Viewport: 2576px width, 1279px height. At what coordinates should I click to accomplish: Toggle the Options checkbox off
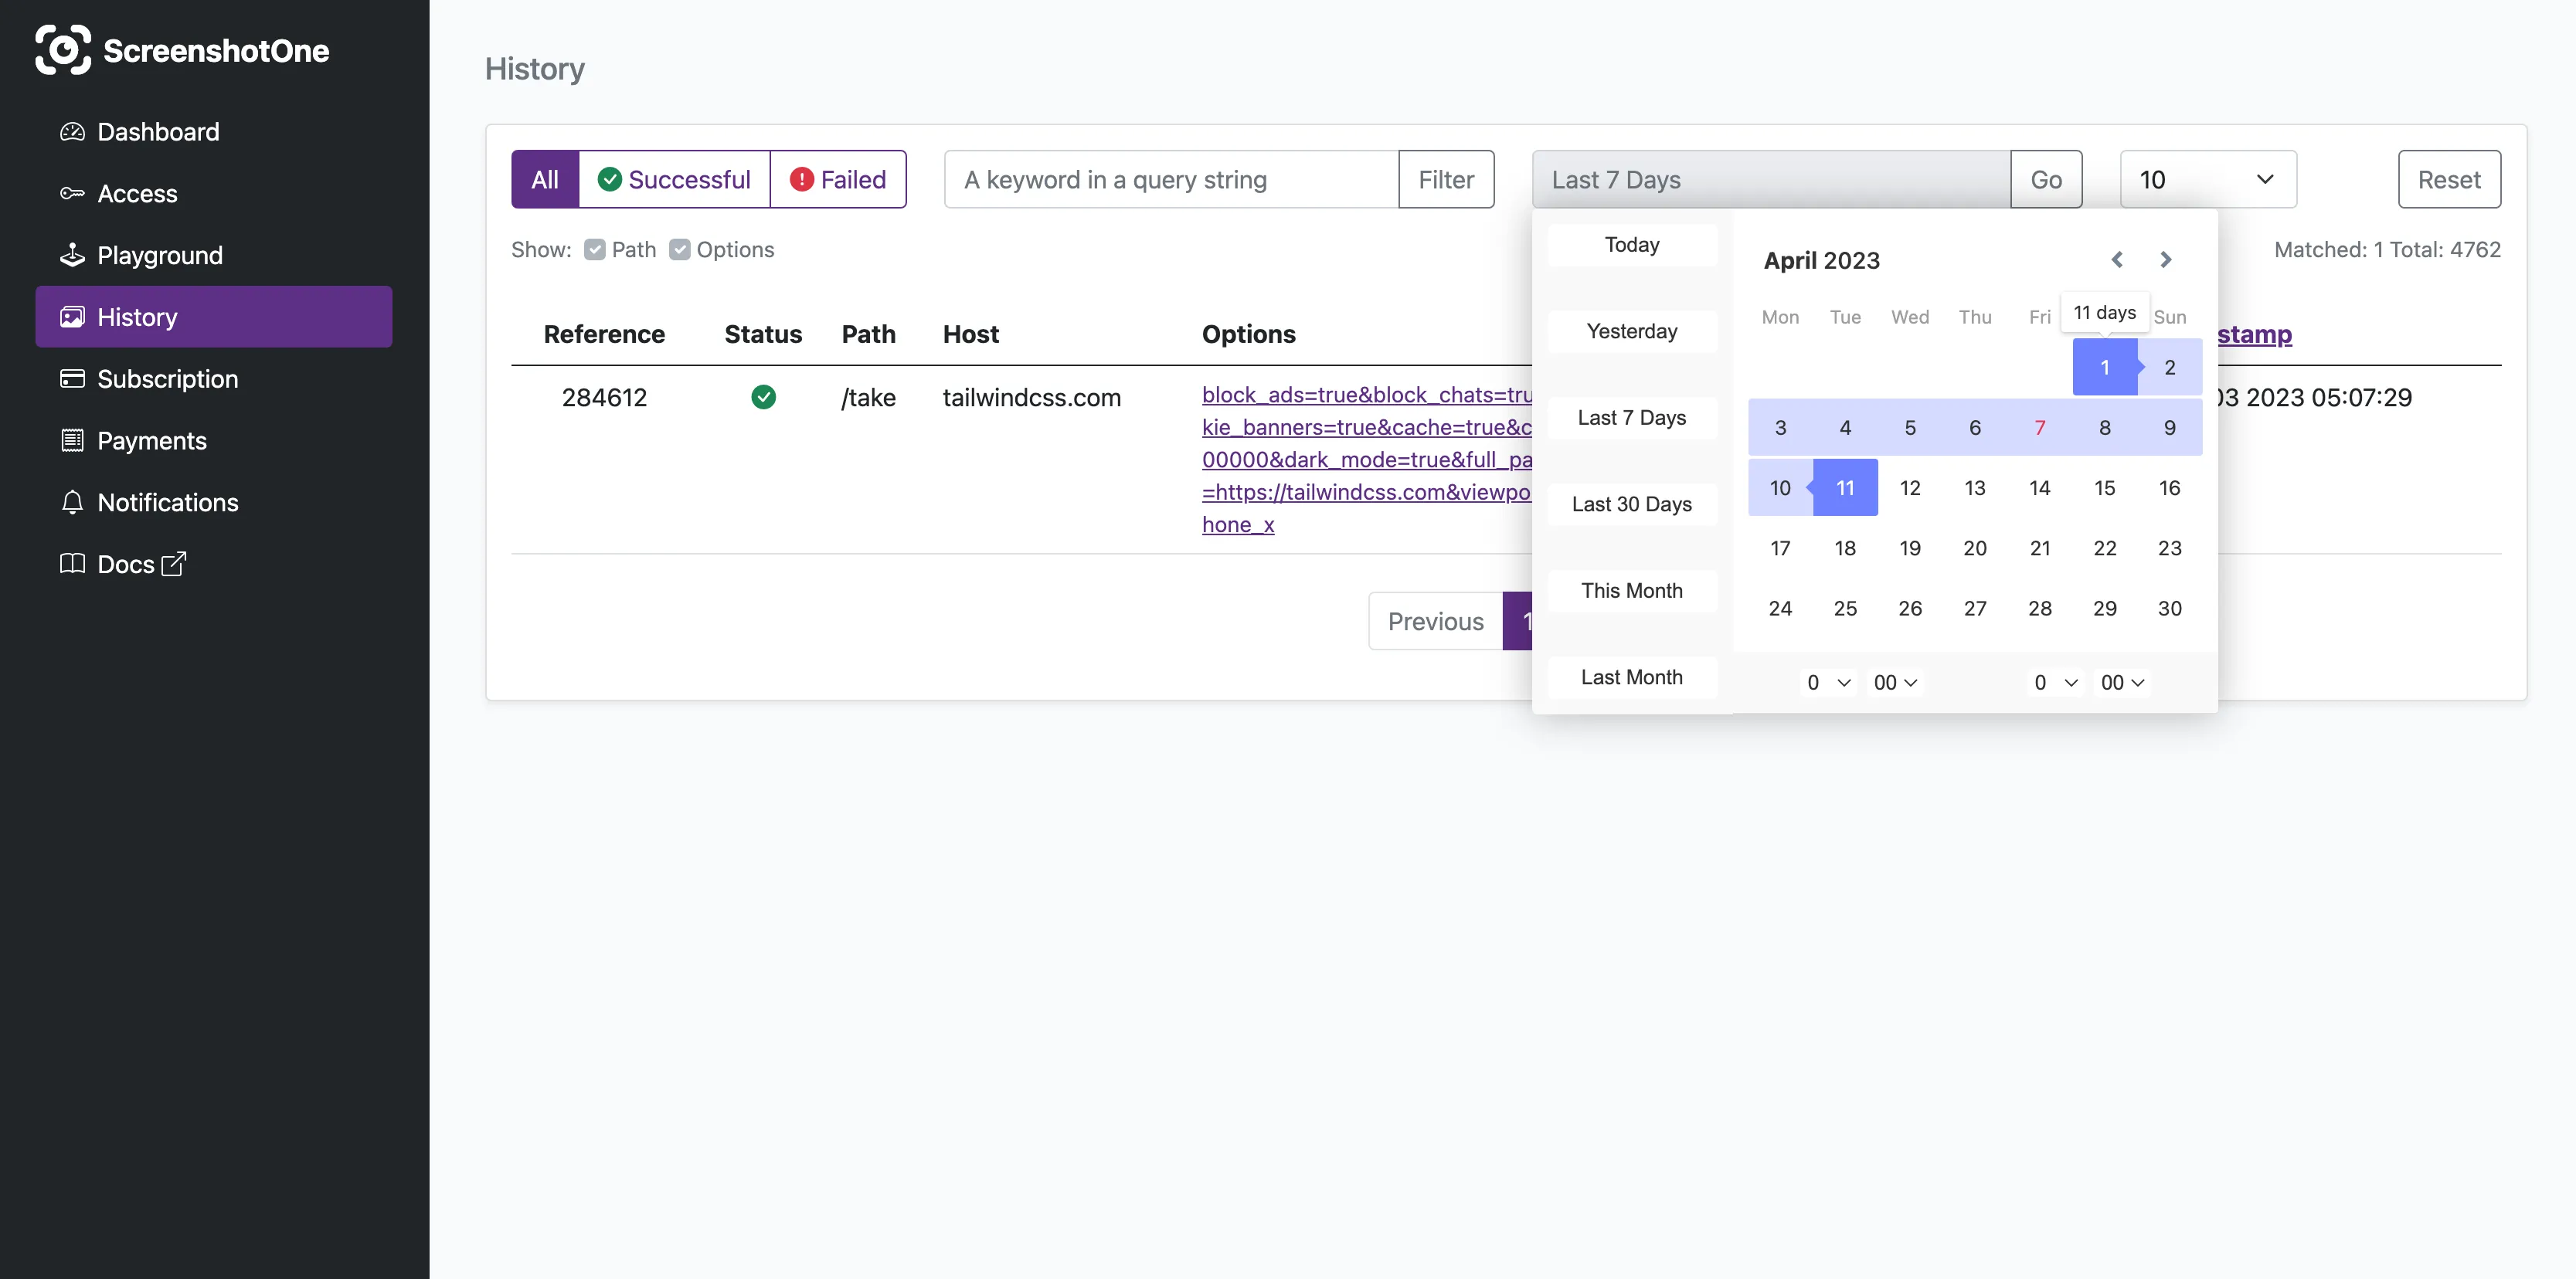click(x=681, y=249)
